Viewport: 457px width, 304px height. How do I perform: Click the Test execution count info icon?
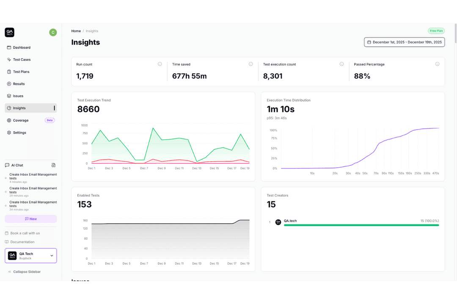(341, 64)
